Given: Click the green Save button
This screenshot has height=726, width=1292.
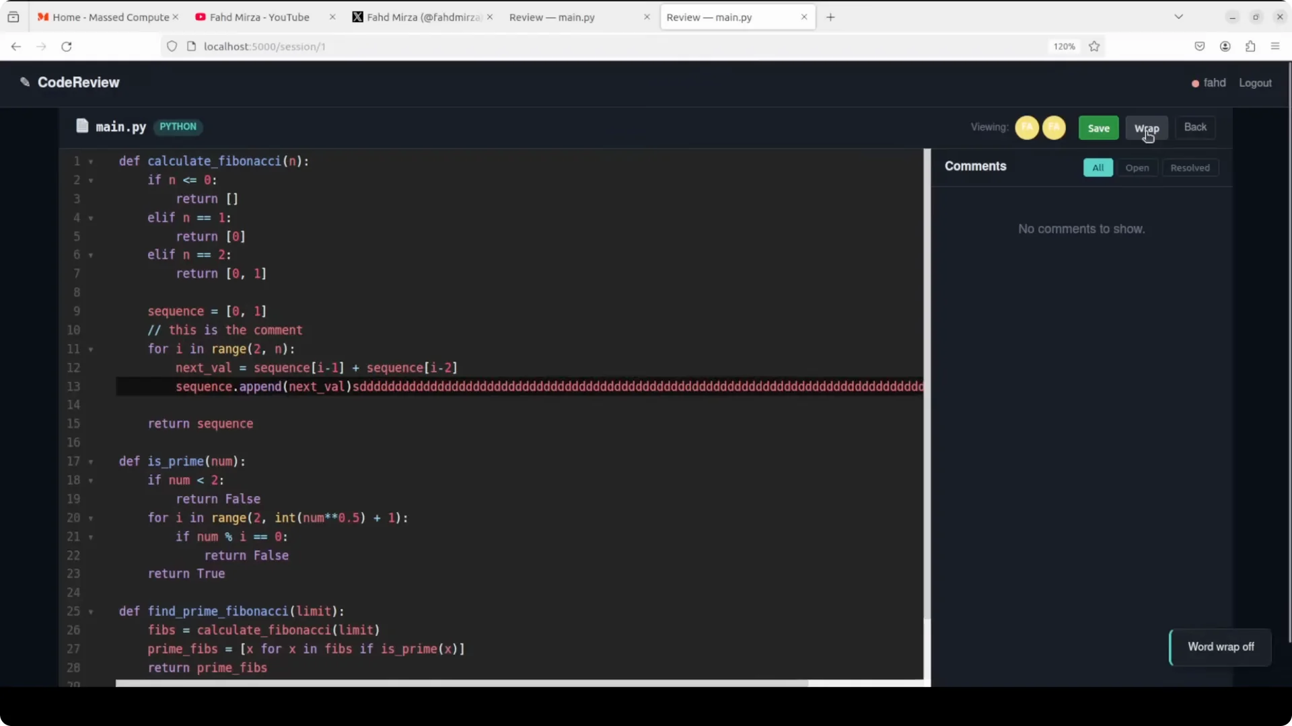Looking at the screenshot, I should (1098, 128).
